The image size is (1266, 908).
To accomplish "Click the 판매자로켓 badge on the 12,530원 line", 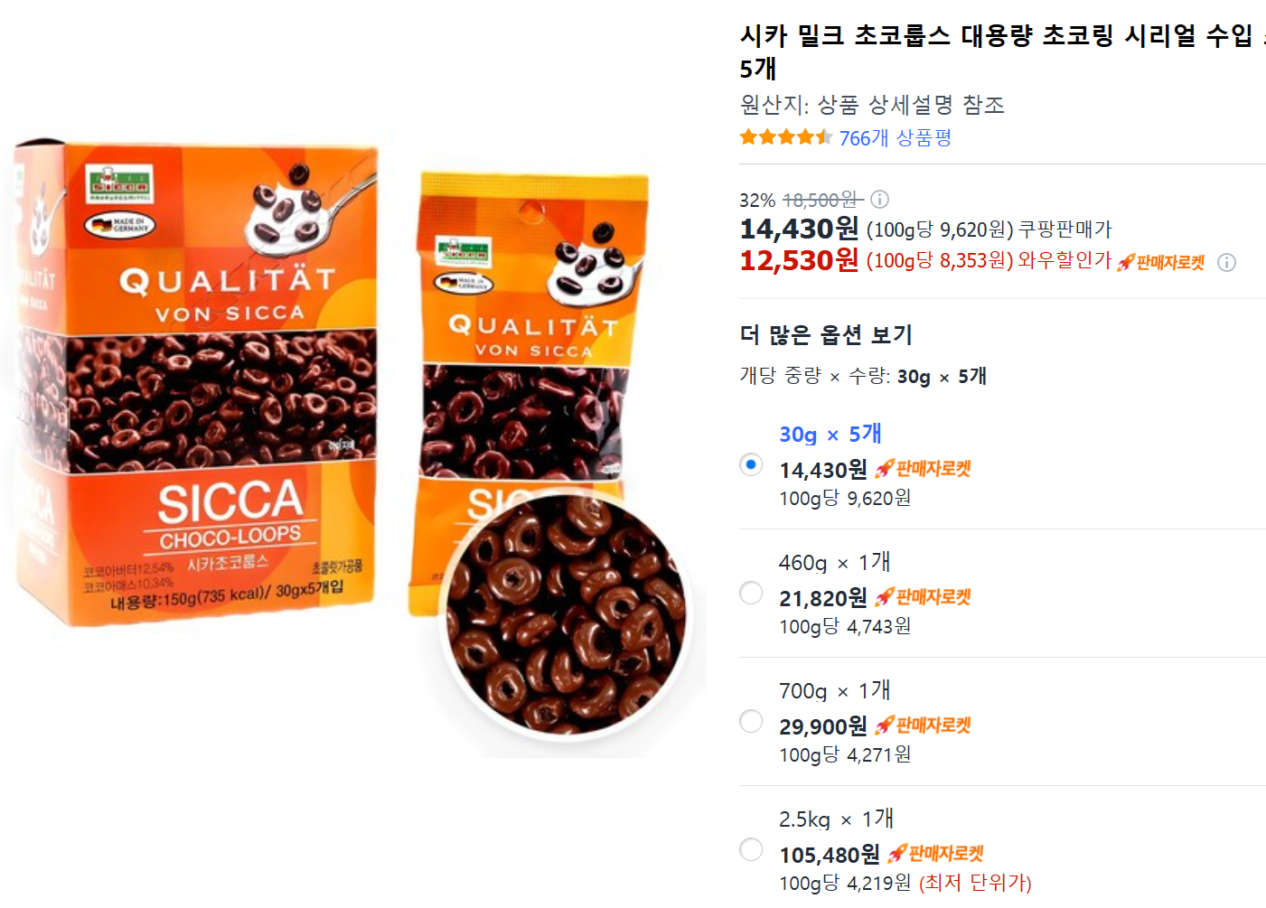I will click(x=1161, y=262).
